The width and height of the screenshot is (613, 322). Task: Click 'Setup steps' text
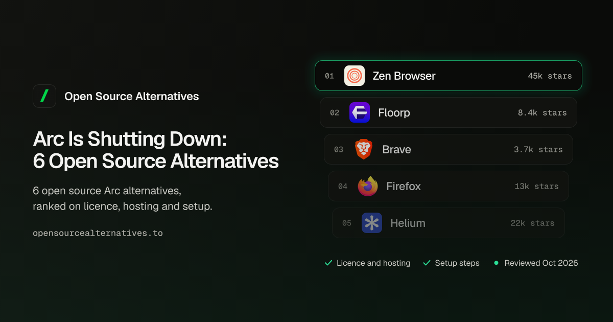coord(457,263)
